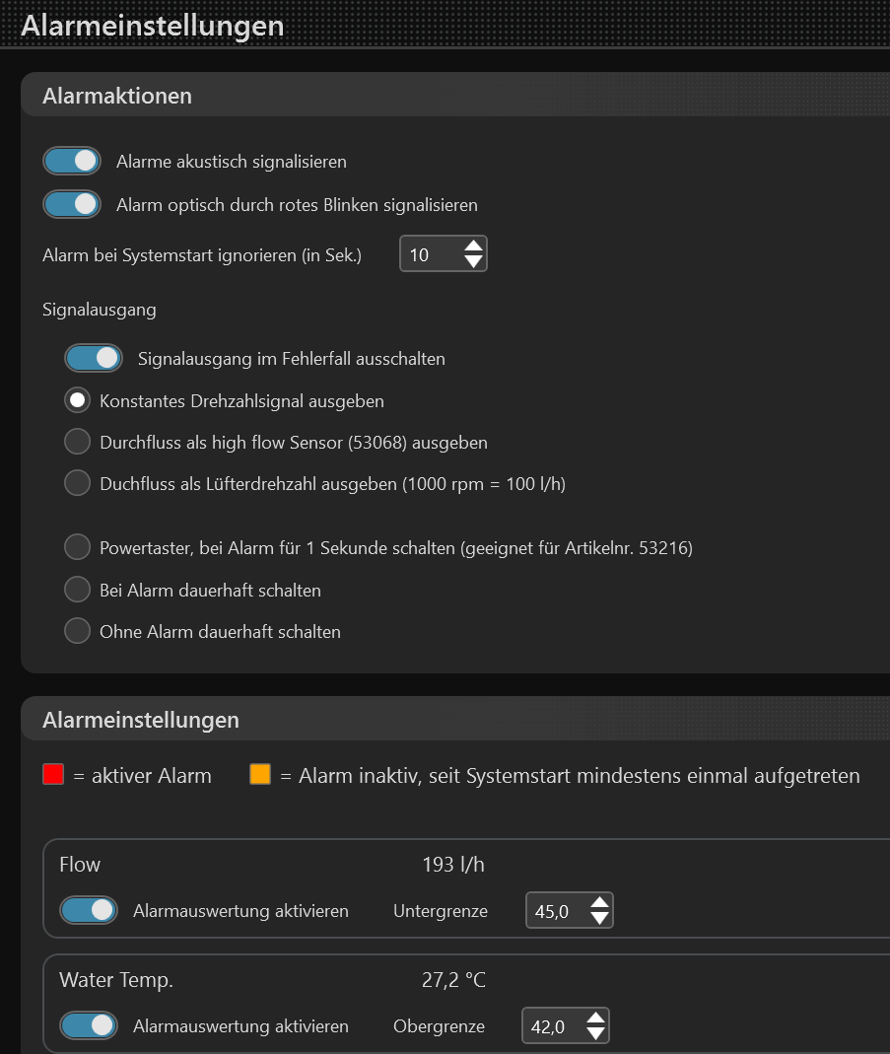The width and height of the screenshot is (890, 1054).
Task: Increase Flow Untergrenze value
Action: (x=599, y=902)
